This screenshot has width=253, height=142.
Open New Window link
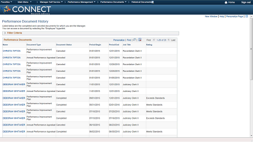(211, 17)
